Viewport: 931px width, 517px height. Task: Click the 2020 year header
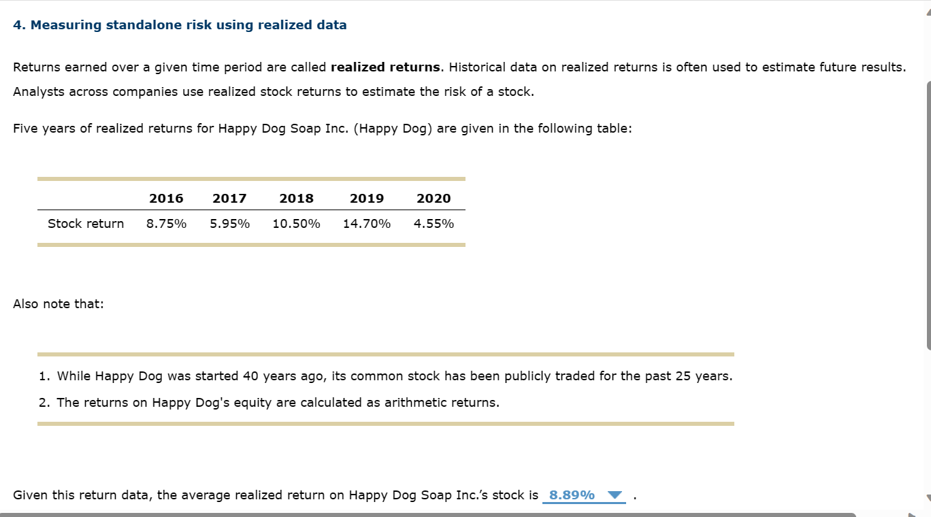pos(434,198)
